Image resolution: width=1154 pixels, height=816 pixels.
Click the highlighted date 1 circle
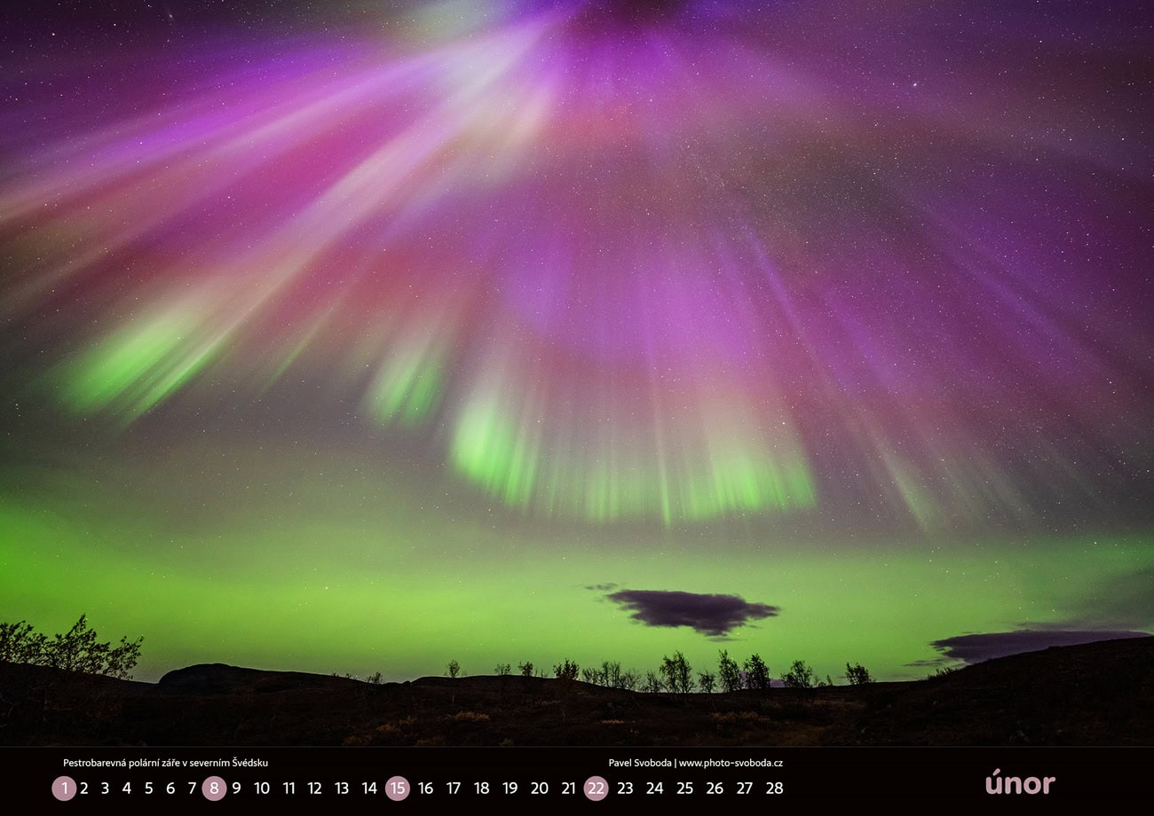(x=64, y=789)
